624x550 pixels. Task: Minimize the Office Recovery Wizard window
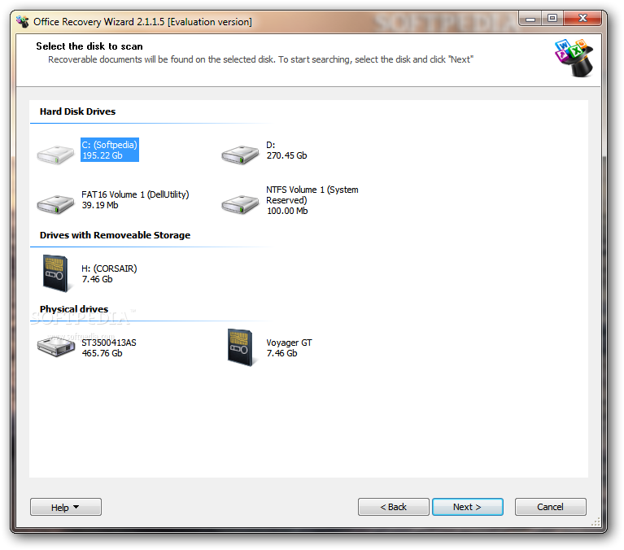coord(530,19)
